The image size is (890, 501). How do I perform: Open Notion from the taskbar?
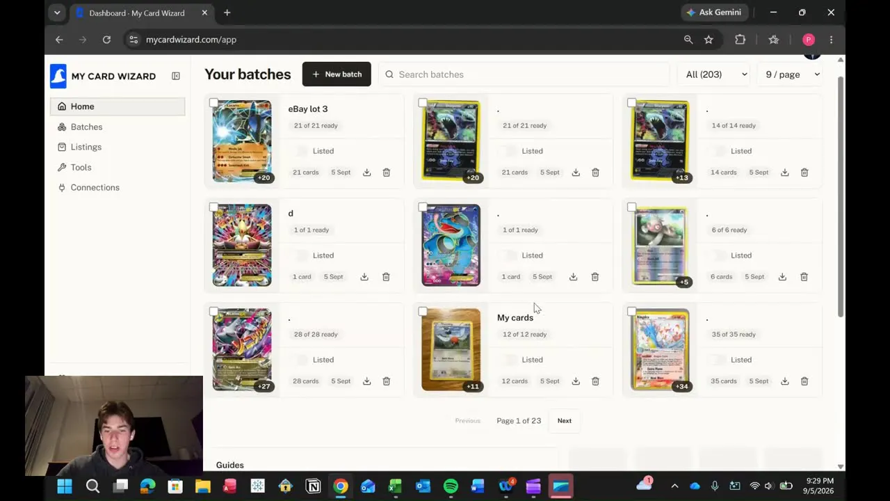[x=313, y=486]
